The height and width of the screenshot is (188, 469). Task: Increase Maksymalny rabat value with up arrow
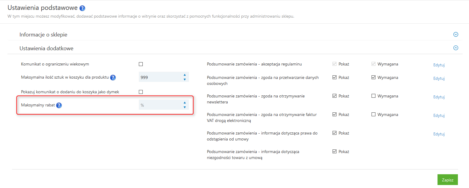click(x=185, y=103)
